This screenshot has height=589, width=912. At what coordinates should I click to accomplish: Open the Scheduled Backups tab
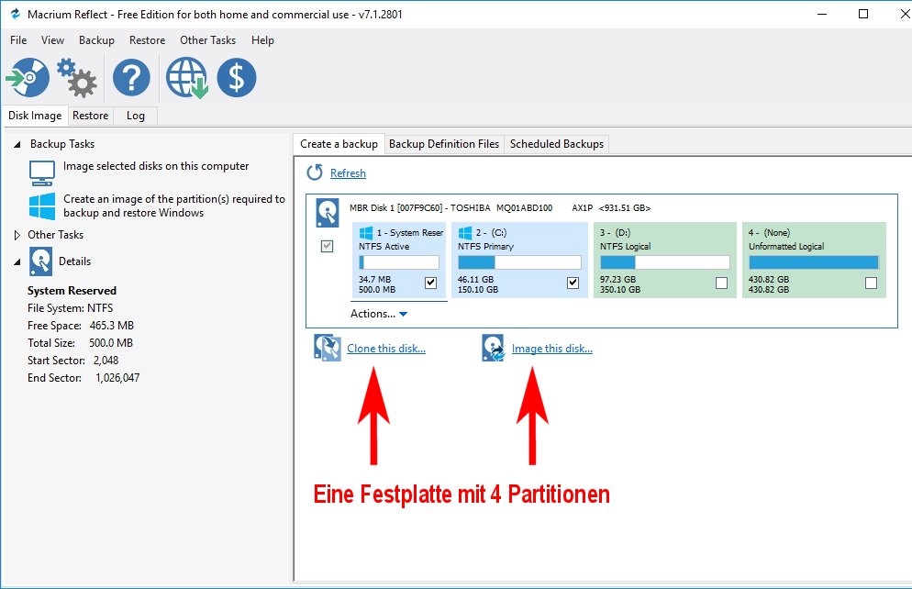(x=557, y=144)
